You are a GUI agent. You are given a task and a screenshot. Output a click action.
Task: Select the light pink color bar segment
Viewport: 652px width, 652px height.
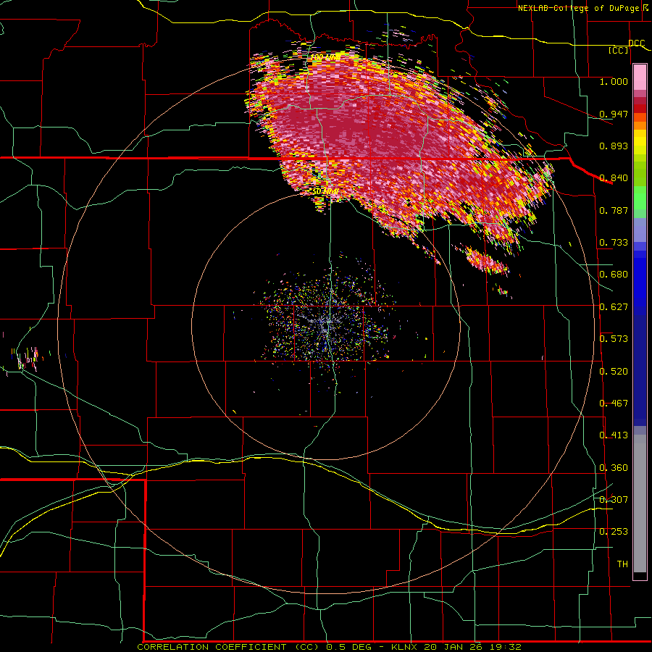(640, 78)
